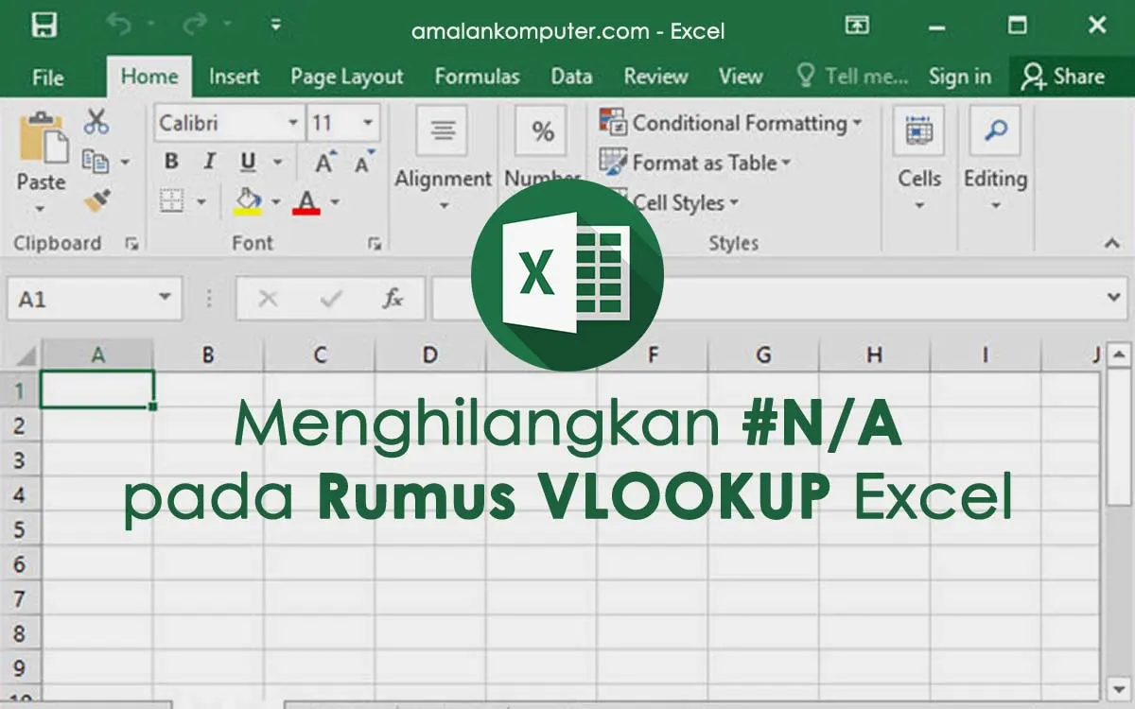The height and width of the screenshot is (709, 1135).
Task: Decrease font size with small A
Action: pos(363,162)
